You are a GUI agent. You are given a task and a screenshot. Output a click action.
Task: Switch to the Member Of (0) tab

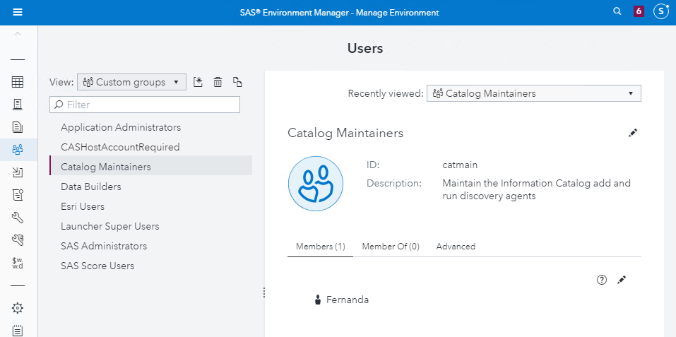click(x=391, y=247)
